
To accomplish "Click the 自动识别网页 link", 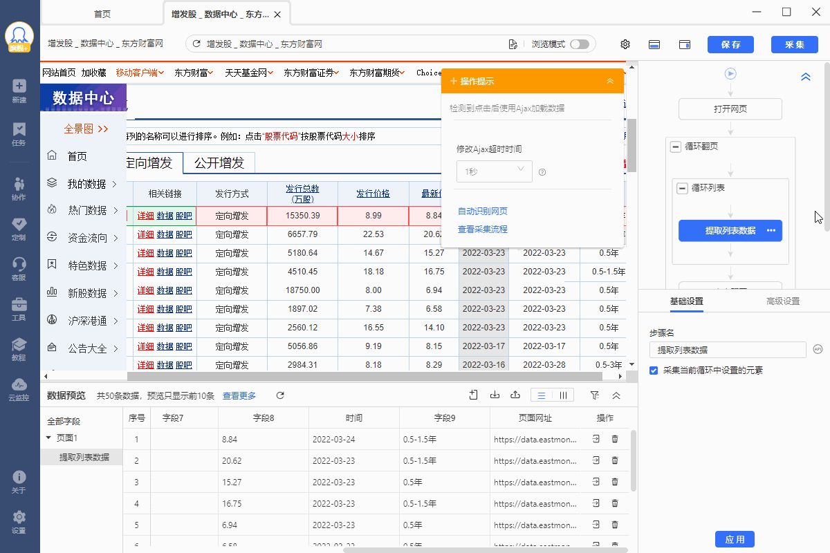I will tap(483, 212).
